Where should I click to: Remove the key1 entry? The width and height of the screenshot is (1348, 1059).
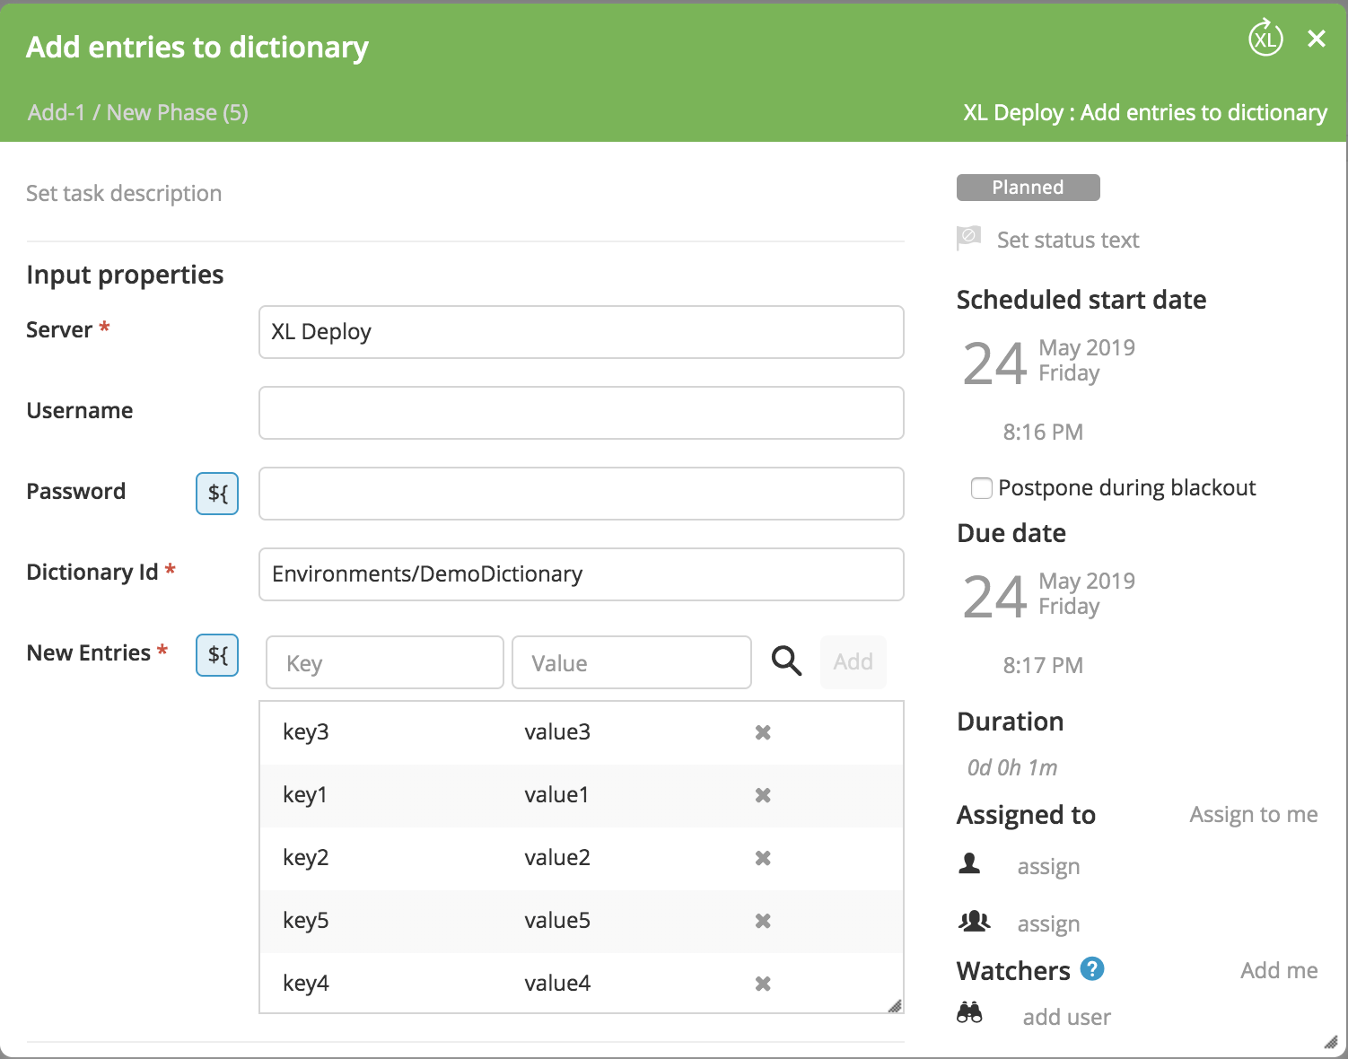coord(763,795)
